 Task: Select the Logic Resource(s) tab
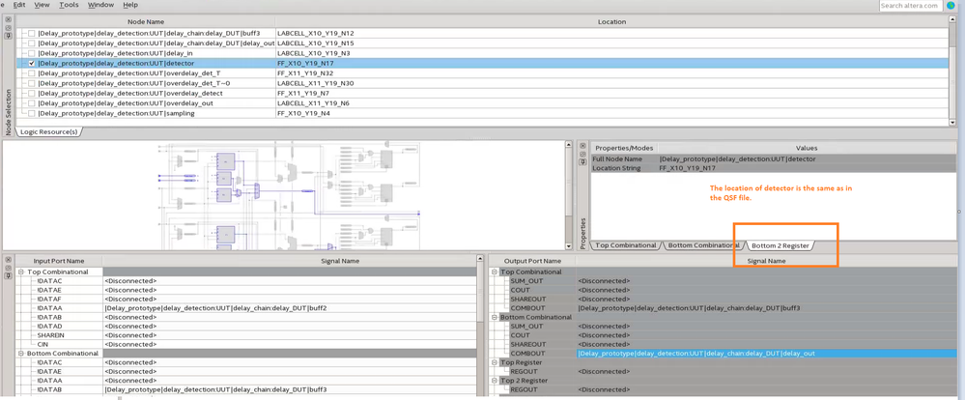tap(48, 131)
